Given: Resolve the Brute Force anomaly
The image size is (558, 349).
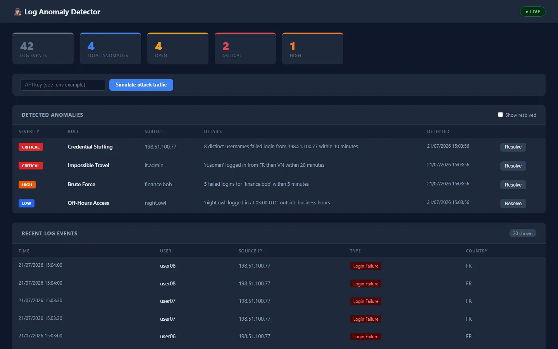Looking at the screenshot, I should pyautogui.click(x=513, y=185).
